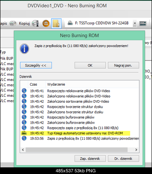The width and height of the screenshot is (152, 174).
Task: Click the Typ column header in main window
Action: pyautogui.click(x=3, y=52)
